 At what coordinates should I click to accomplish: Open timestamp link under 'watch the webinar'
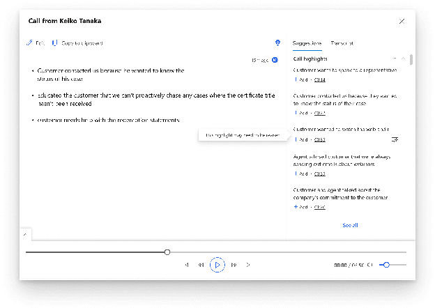(319, 140)
